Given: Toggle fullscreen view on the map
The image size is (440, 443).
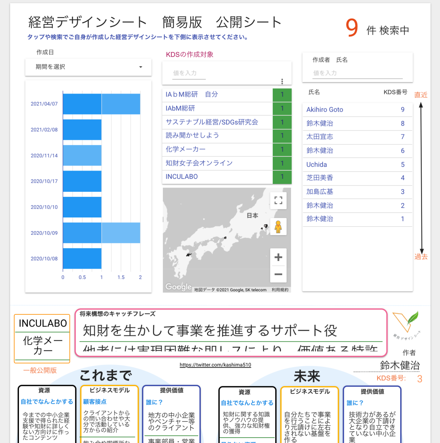Looking at the screenshot, I should 278,200.
